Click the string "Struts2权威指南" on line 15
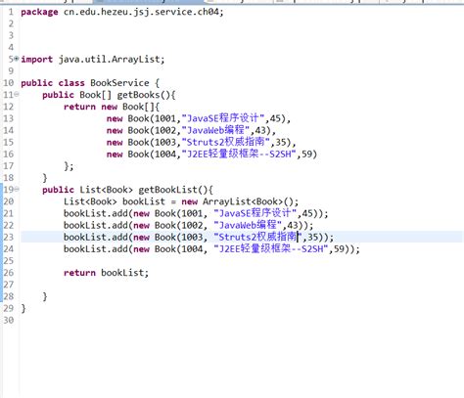Screen dimensions: 464x398 pos(226,142)
